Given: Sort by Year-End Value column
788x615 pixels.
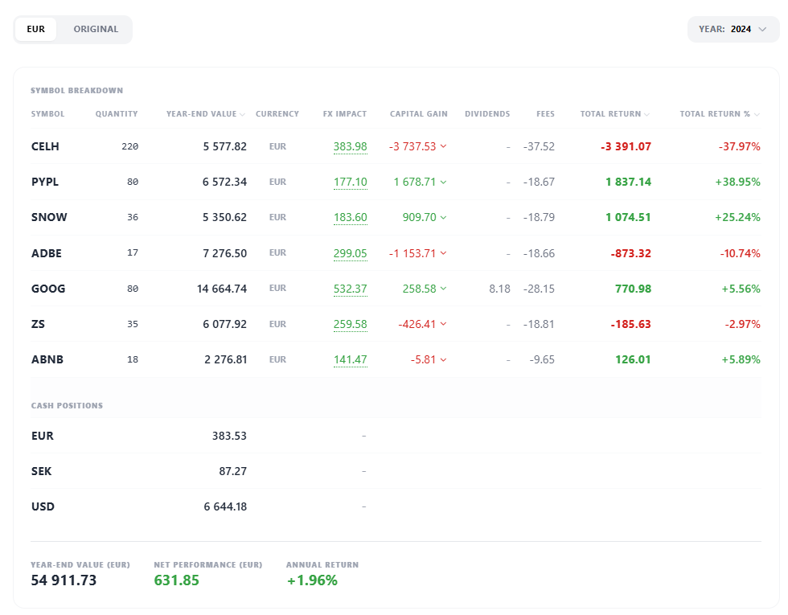Looking at the screenshot, I should [206, 114].
